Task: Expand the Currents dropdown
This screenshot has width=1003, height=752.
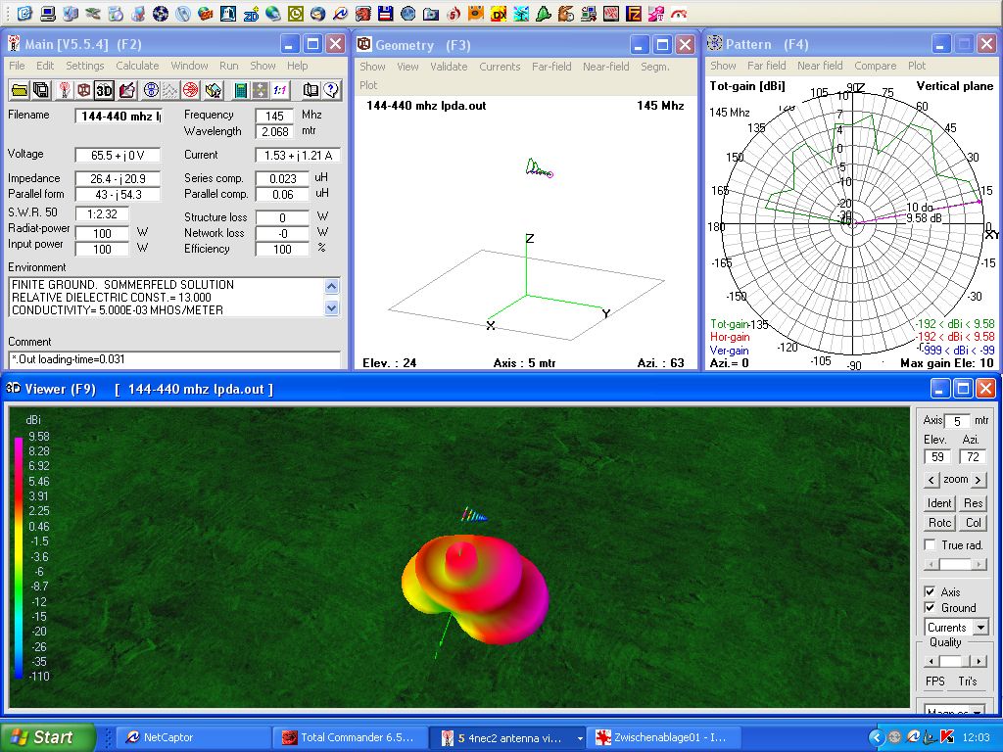Action: [980, 627]
